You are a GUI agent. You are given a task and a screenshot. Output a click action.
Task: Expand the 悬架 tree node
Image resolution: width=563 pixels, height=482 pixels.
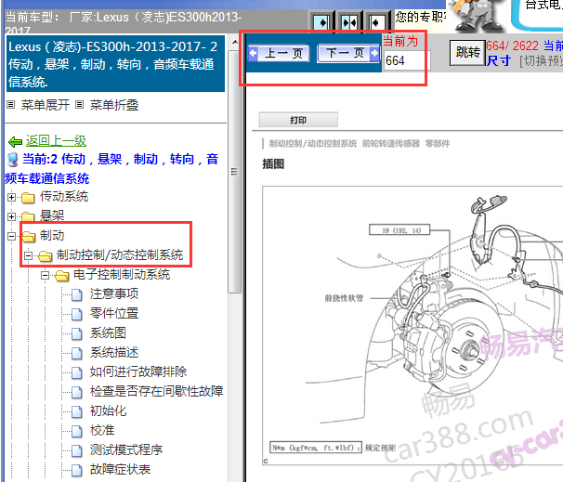click(x=11, y=216)
